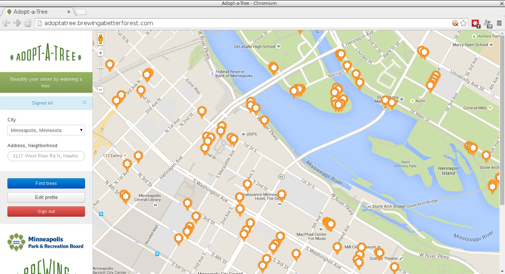Open the gray extension with badge 19
505x274 pixels.
pyautogui.click(x=488, y=24)
